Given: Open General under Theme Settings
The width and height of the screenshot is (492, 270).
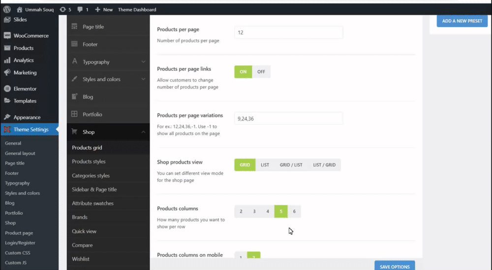Looking at the screenshot, I should [13, 143].
